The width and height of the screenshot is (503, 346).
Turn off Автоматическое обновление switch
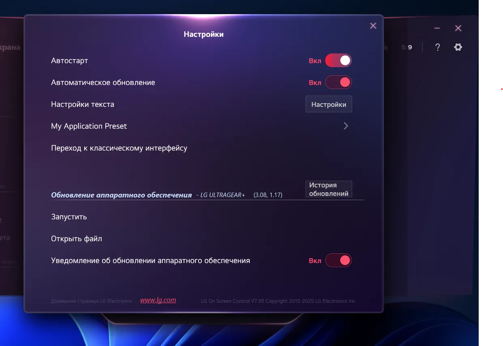(338, 83)
